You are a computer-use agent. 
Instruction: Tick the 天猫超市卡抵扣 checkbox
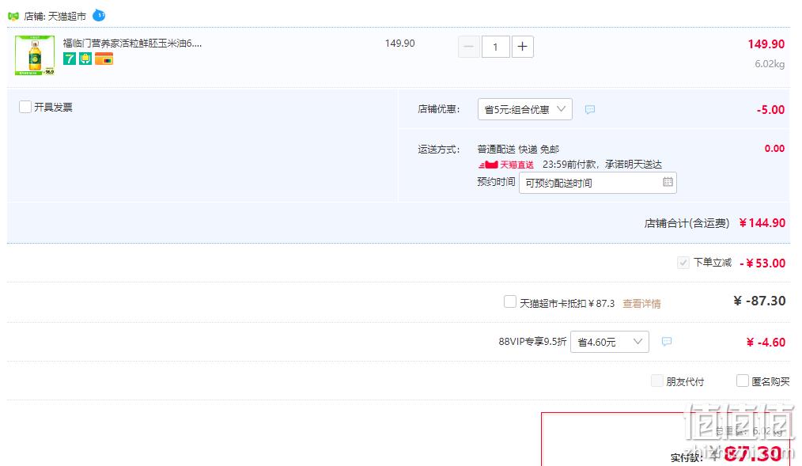click(x=510, y=301)
